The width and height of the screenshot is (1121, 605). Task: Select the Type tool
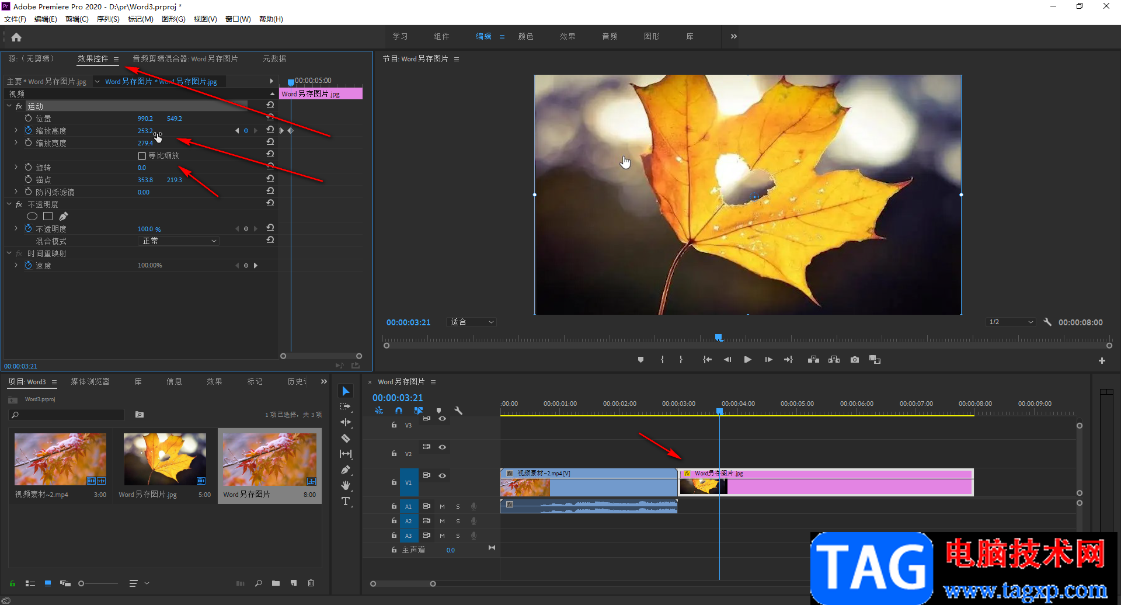(346, 501)
